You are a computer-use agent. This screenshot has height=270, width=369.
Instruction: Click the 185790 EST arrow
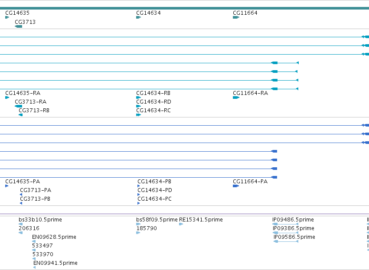tap(138, 233)
